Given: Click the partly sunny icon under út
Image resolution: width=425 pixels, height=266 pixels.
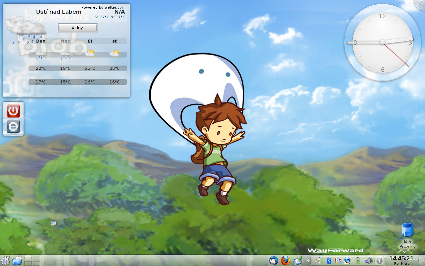Looking at the screenshot, I should click(x=90, y=53).
